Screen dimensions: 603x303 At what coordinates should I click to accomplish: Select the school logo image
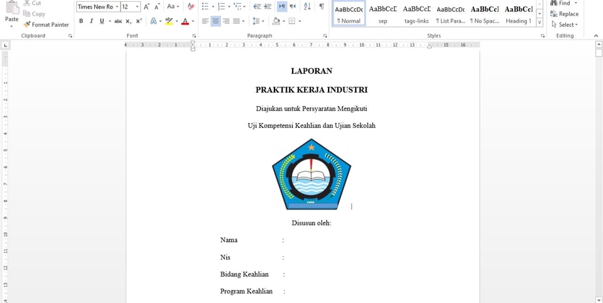(x=312, y=174)
